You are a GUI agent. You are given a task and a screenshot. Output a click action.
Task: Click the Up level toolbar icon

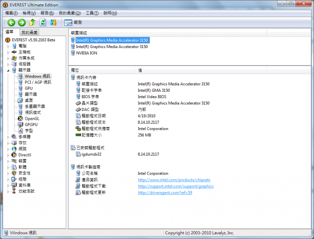32,23
